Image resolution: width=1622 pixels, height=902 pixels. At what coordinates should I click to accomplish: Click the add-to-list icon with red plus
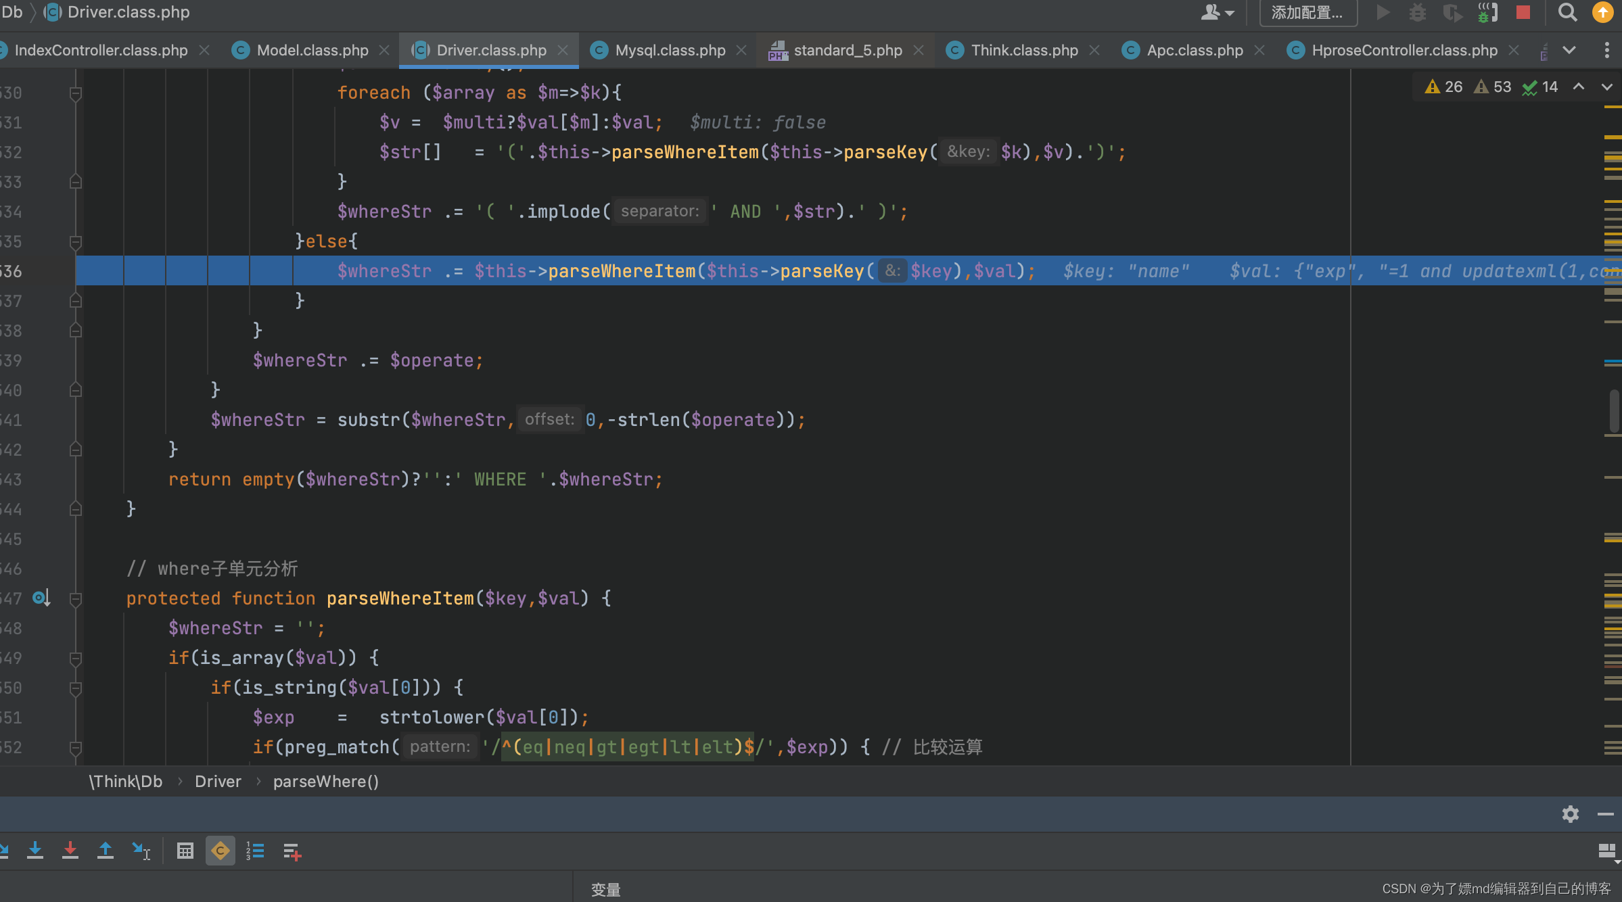point(292,851)
